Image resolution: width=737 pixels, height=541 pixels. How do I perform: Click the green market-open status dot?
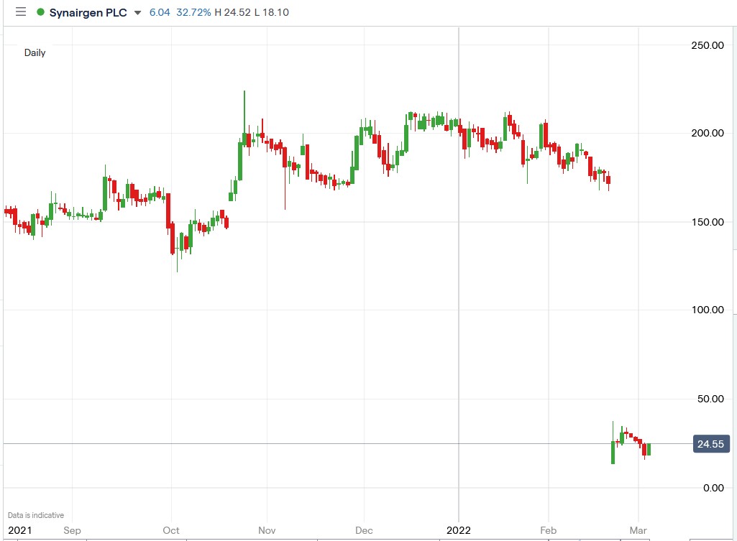click(41, 12)
